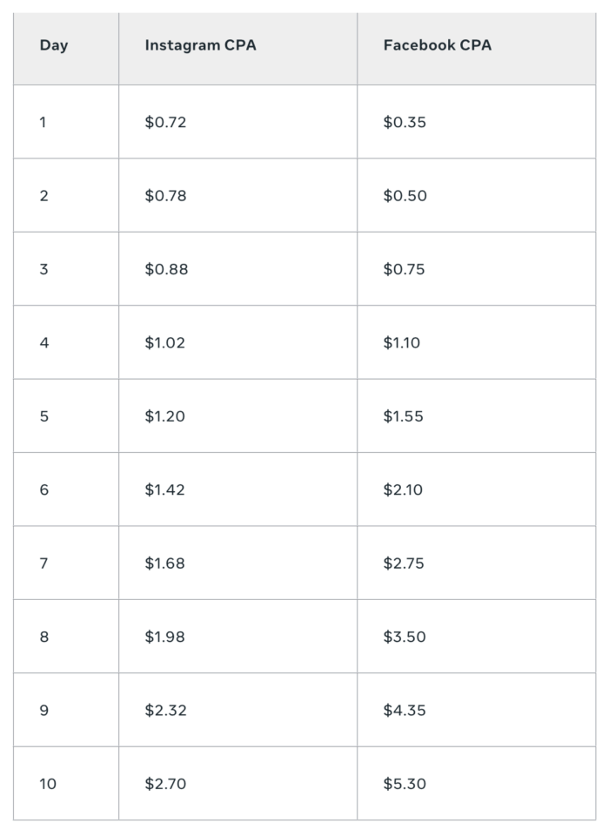Select the Day 2 cell

click(x=43, y=196)
